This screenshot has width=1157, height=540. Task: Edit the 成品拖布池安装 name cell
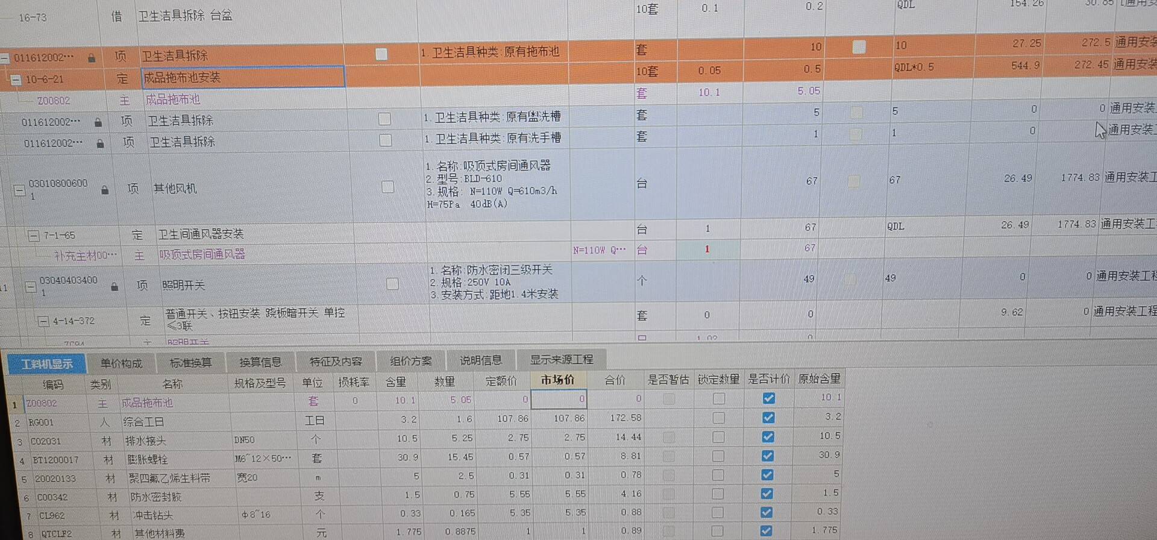[x=243, y=77]
